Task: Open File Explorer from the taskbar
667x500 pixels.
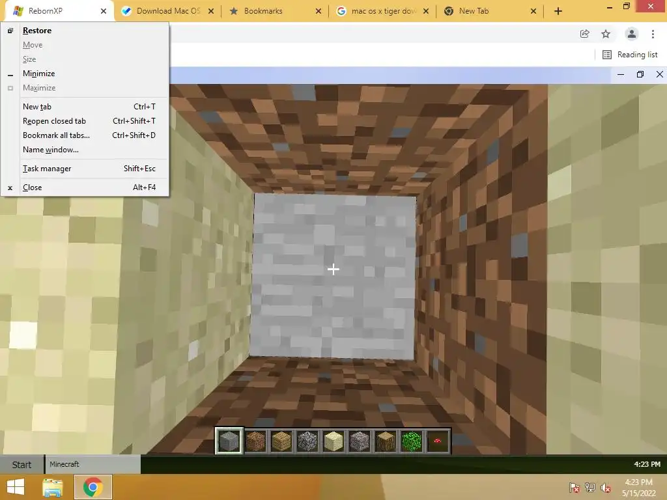Action: click(53, 487)
